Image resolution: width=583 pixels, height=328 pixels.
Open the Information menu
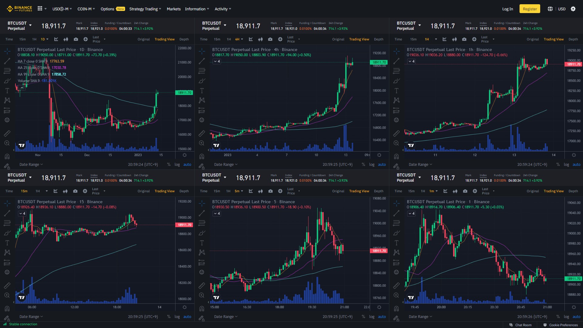pos(197,9)
